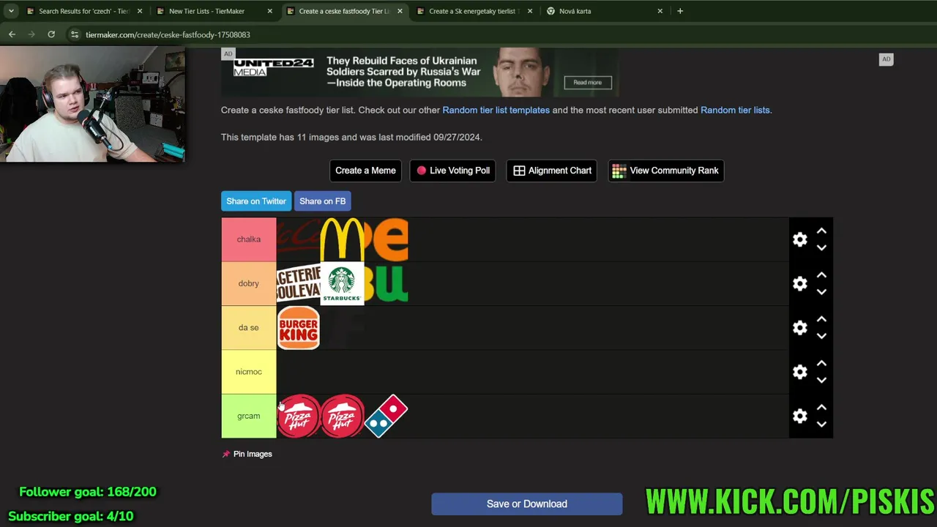Share tier list on Twitter

256,201
